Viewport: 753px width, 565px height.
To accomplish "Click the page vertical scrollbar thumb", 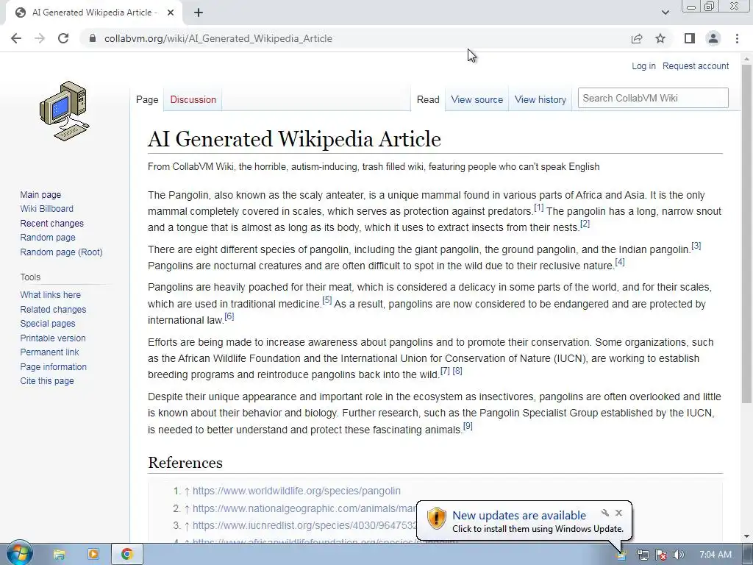I will [747, 233].
